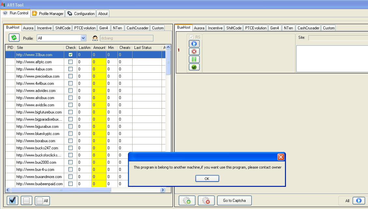
Task: Switch to Aurora tab in left panel
Action: pos(28,28)
